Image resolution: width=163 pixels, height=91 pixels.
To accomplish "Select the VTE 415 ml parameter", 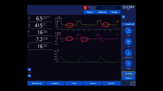I will pos(40,25).
